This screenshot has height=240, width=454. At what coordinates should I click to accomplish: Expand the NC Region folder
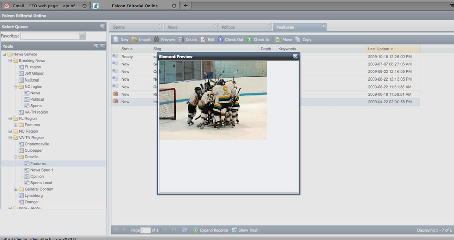10,131
